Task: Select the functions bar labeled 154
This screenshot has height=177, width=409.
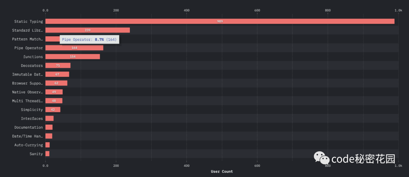Action: click(72, 57)
